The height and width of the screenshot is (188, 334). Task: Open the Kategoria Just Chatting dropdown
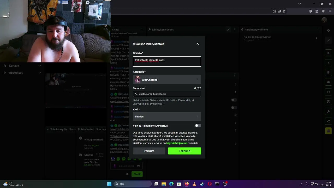(x=167, y=80)
